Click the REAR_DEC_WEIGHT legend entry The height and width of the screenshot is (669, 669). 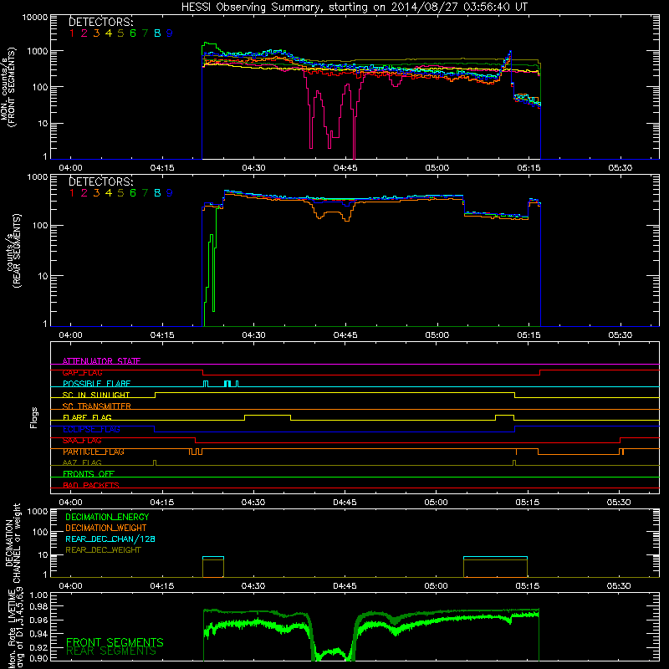(103, 550)
